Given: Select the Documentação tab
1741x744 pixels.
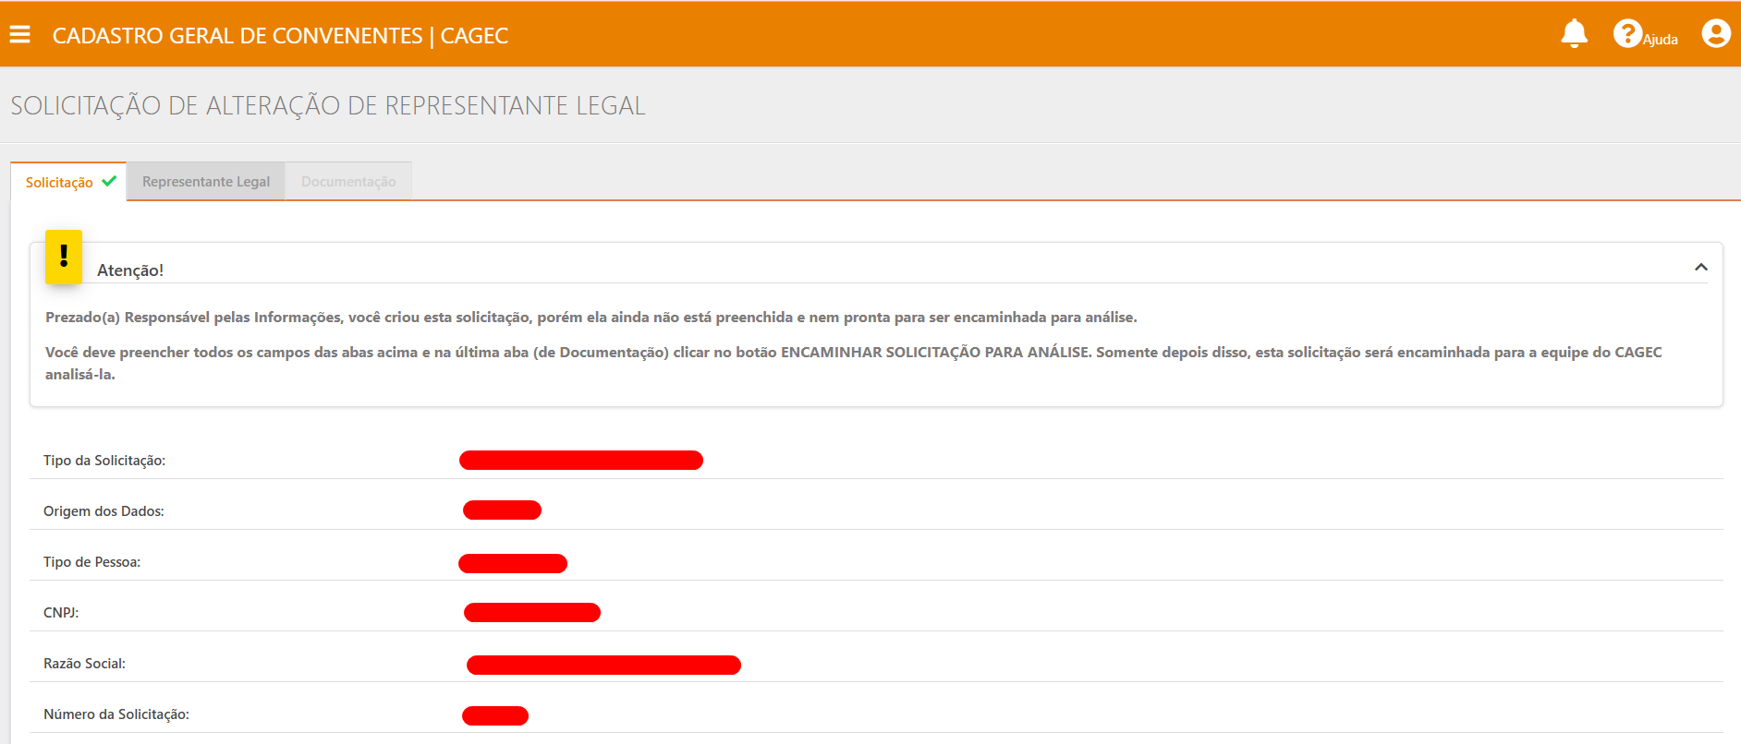Looking at the screenshot, I should [348, 182].
